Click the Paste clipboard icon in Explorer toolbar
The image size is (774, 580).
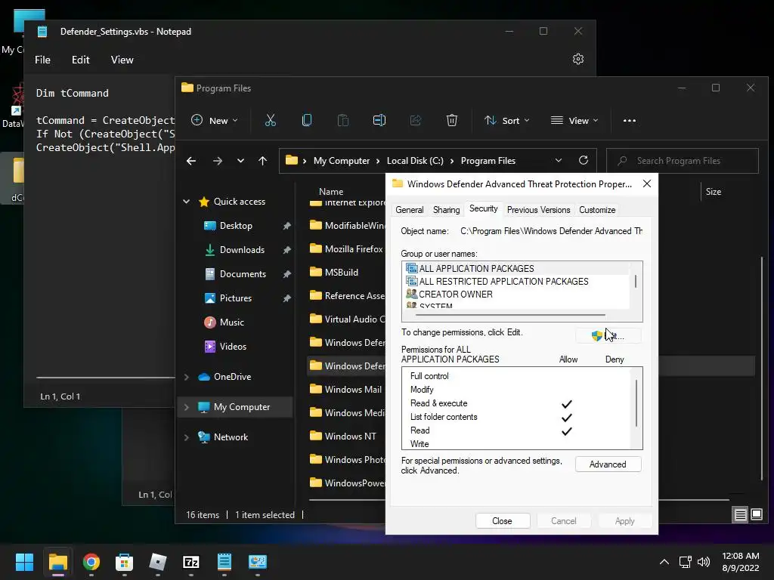coord(343,120)
